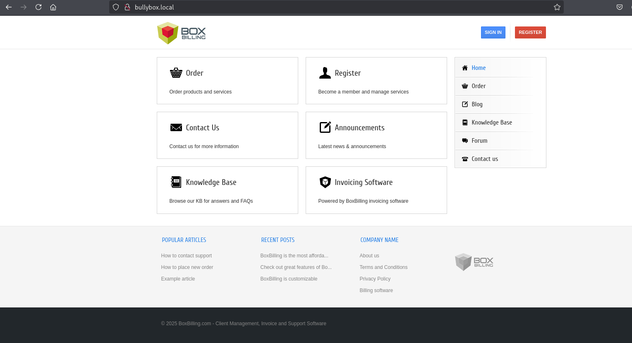Viewport: 632px width, 343px height.
Task: Click the browser address bar showing bullybox.local
Action: click(331, 7)
